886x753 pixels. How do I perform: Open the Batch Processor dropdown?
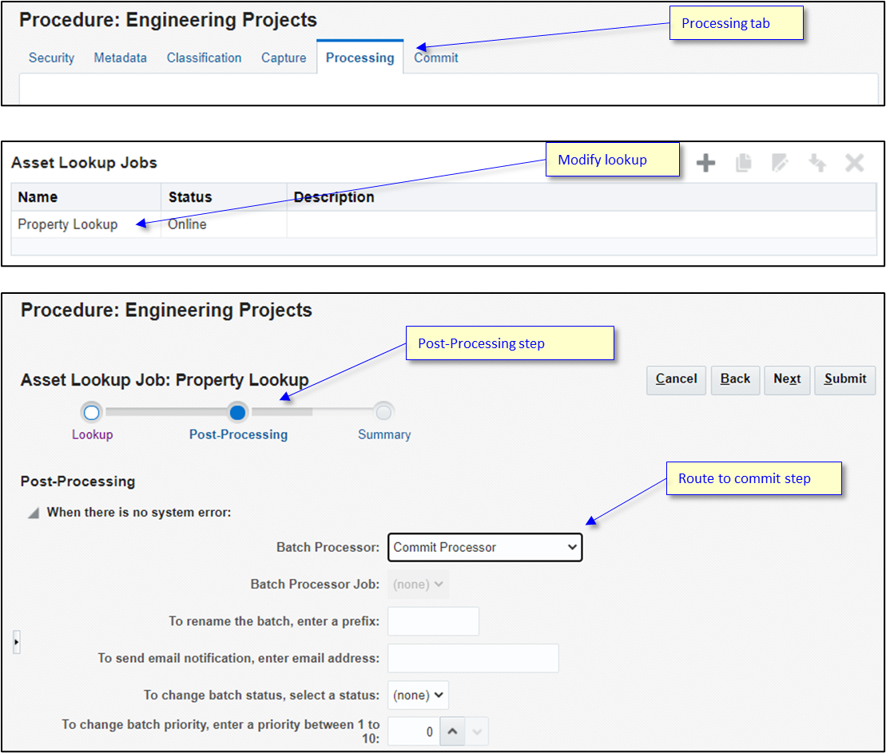coord(485,547)
